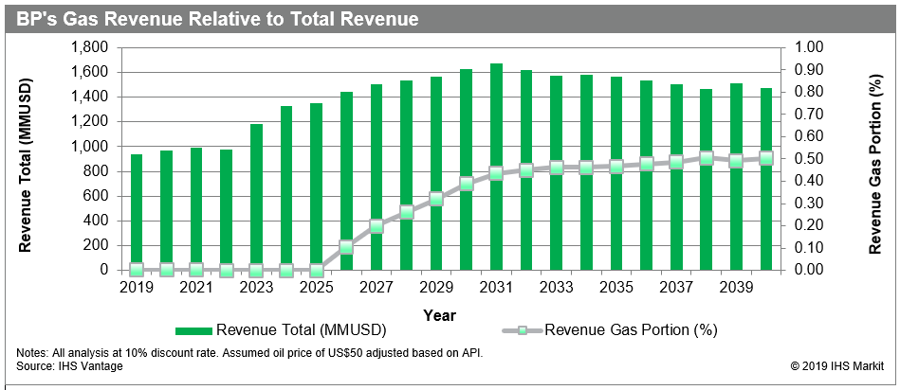
Task: Click the gas portion marker at 2019
Action: (x=137, y=269)
